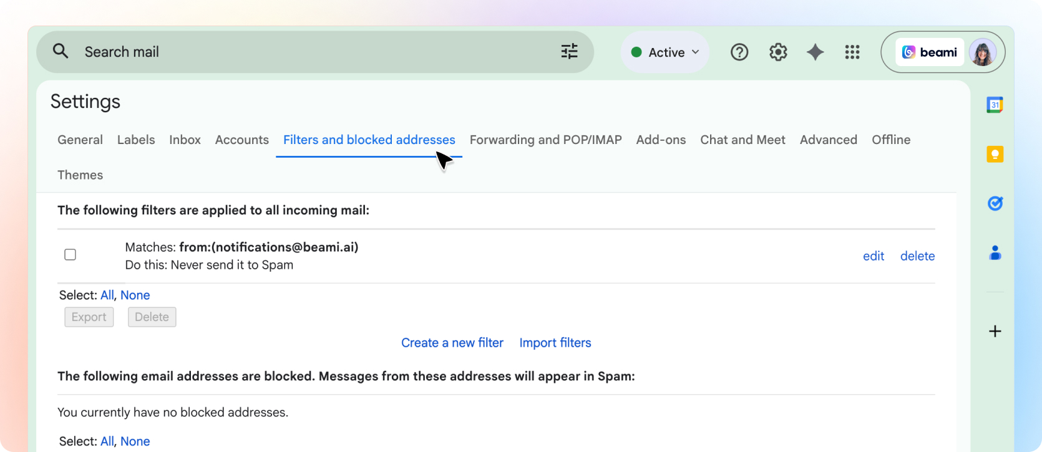
Task: Click the search magnifier icon
Action: point(61,51)
